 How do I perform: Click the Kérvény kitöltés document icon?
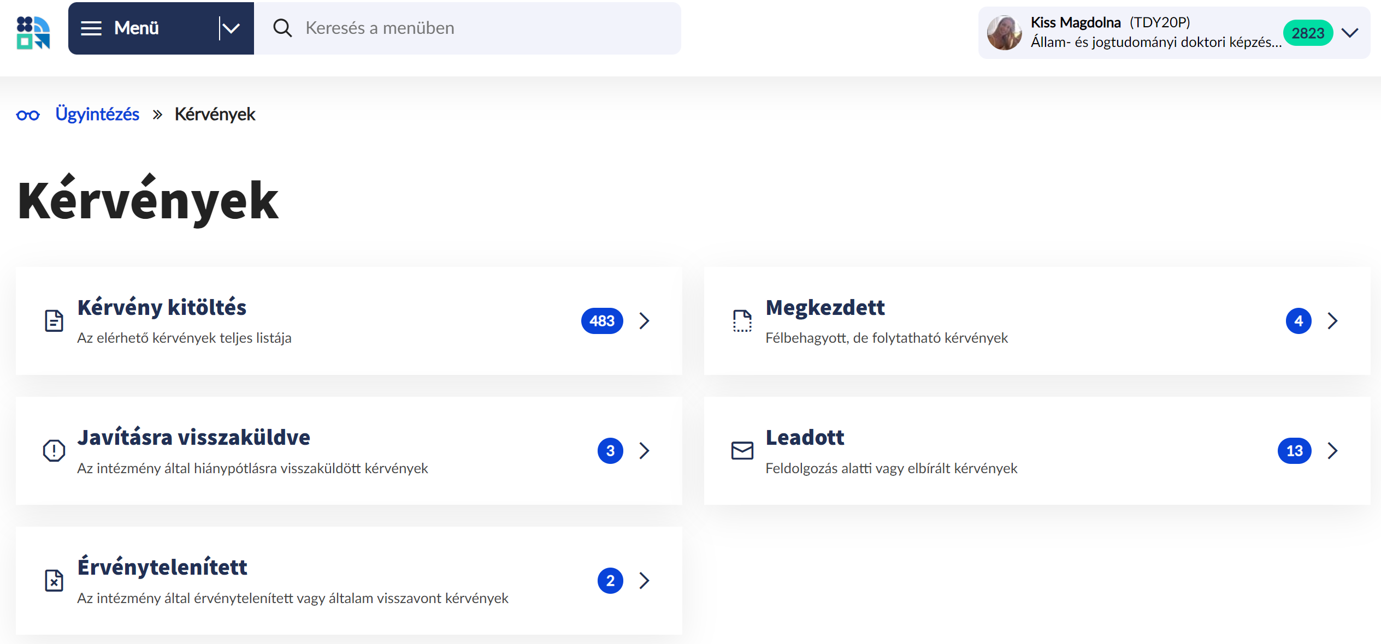coord(54,321)
